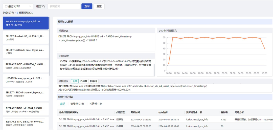Select the UPDATE home_layout_api SQL item

pos(26,80)
